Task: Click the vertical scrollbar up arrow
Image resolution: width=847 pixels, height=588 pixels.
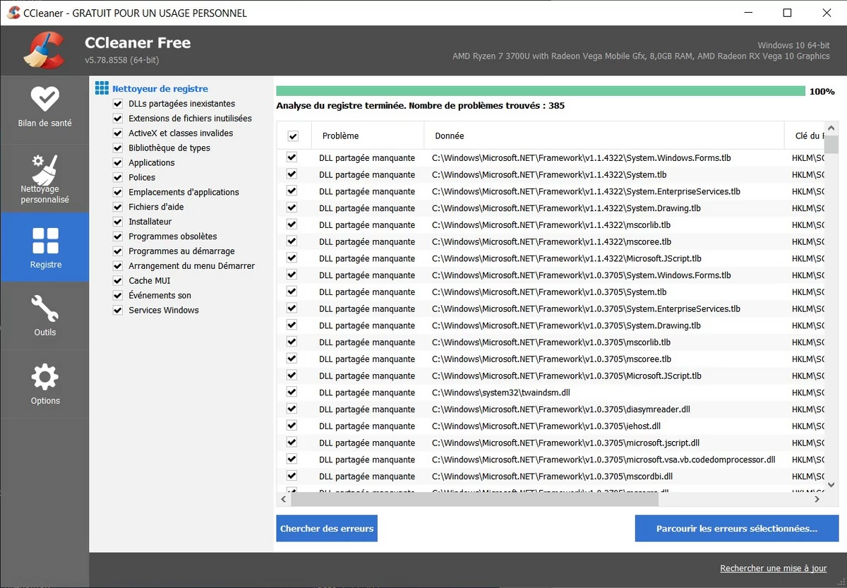Action: tap(831, 128)
